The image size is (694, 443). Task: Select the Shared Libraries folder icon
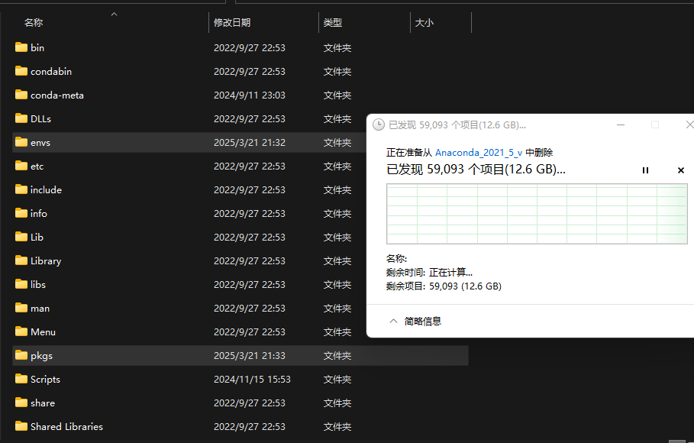(x=21, y=426)
